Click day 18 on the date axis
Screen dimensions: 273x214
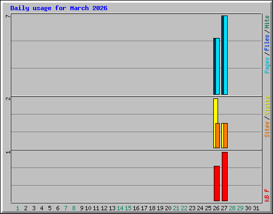pyautogui.click(x=152, y=208)
